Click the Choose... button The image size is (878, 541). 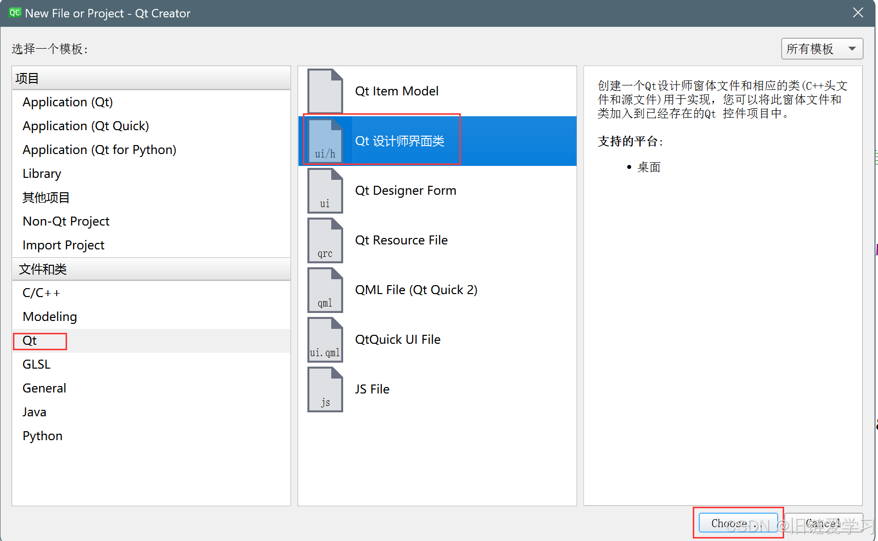click(738, 523)
